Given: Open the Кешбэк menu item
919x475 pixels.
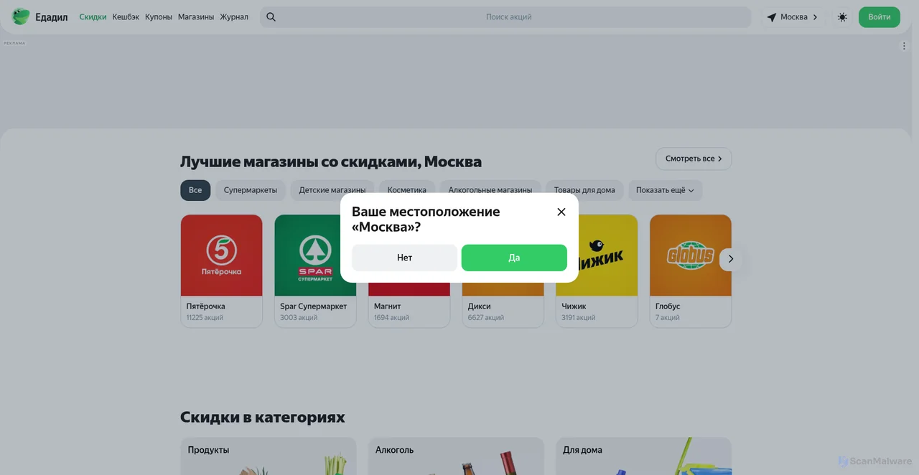Looking at the screenshot, I should tap(126, 17).
